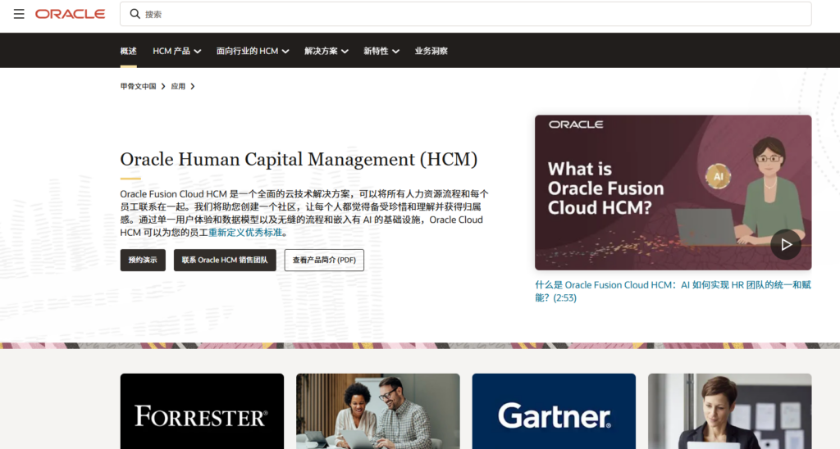Screen dimensions: 840x449
Task: Open the 新特性 menu
Action: [381, 51]
